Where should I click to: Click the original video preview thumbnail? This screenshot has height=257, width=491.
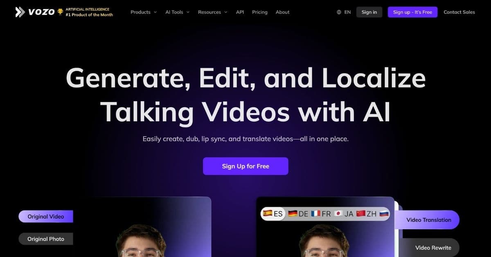click(142, 227)
